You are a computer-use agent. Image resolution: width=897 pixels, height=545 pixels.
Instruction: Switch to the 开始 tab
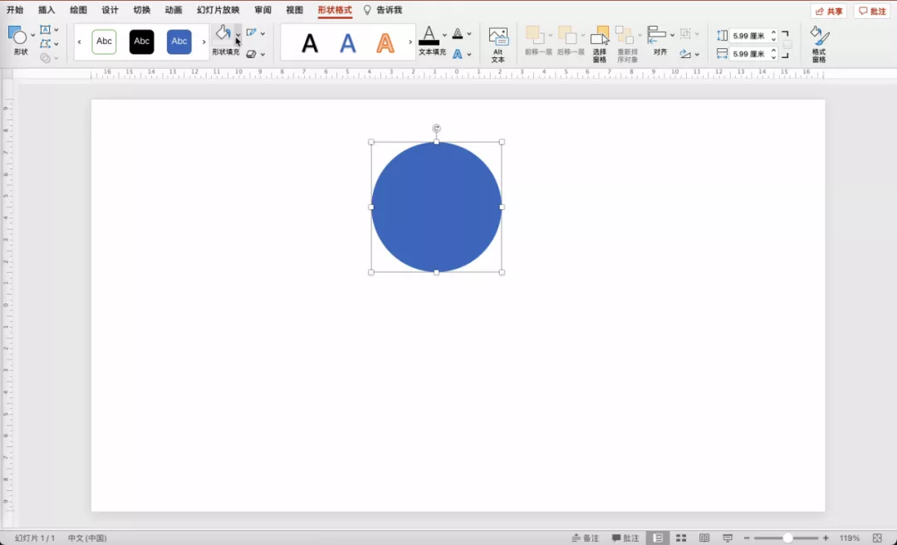click(x=15, y=10)
